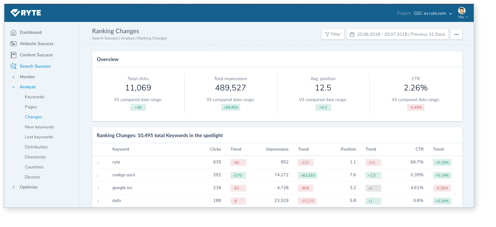
Task: Open Directories
Action: pyautogui.click(x=35, y=157)
